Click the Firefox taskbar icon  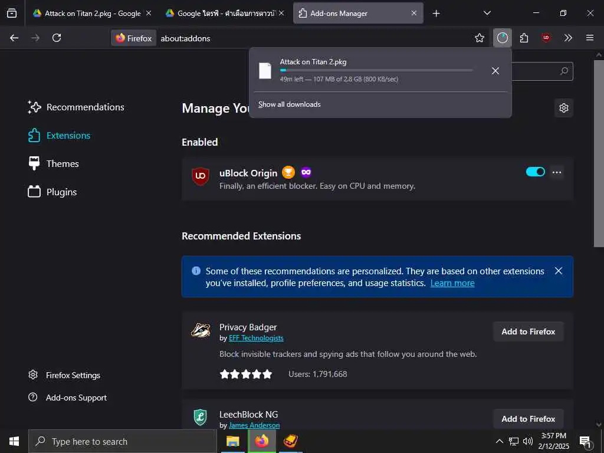tap(261, 441)
